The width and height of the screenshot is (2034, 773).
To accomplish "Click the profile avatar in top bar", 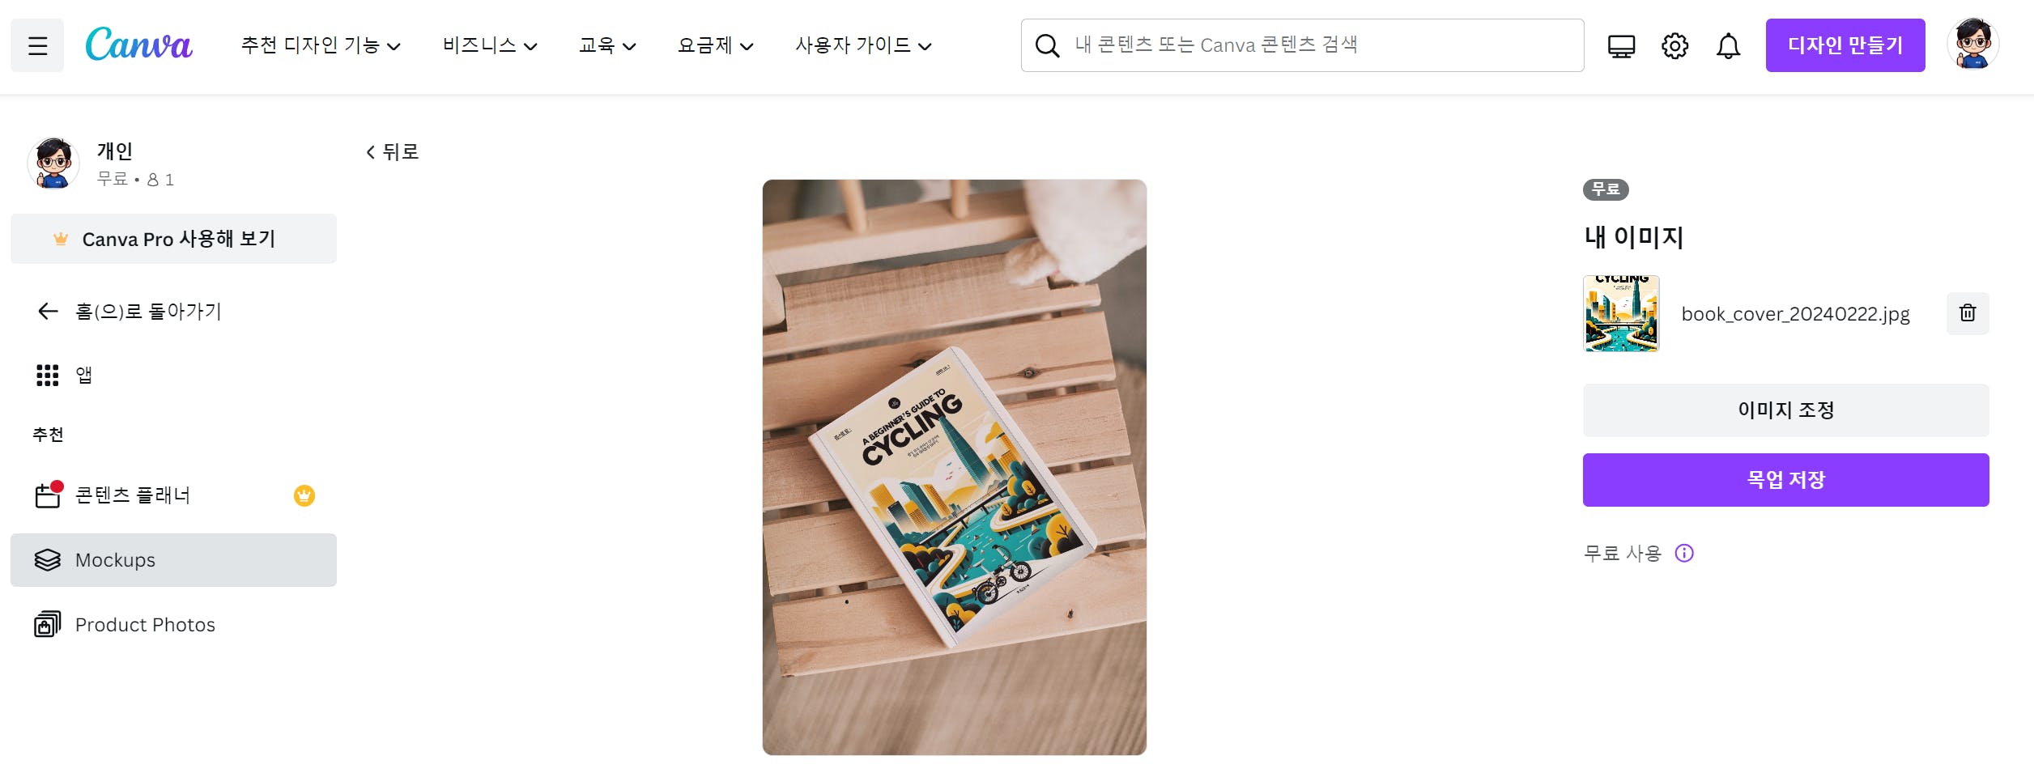I will point(1973,45).
